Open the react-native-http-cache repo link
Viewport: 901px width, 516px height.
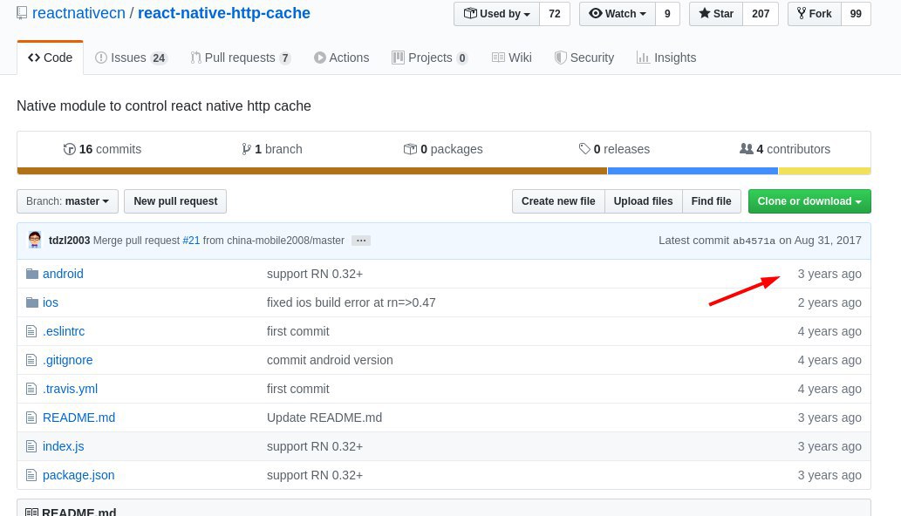[x=224, y=13]
